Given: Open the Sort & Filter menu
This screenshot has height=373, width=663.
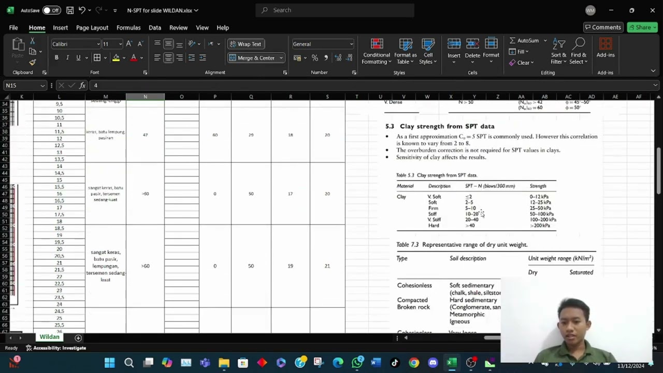Looking at the screenshot, I should pos(559,52).
